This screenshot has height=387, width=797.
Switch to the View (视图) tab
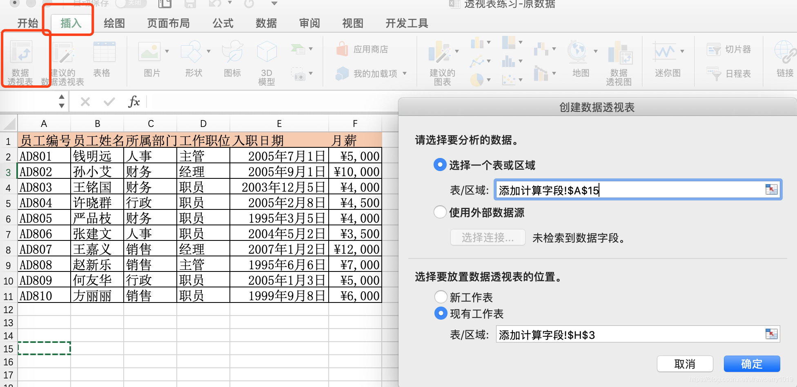[353, 23]
